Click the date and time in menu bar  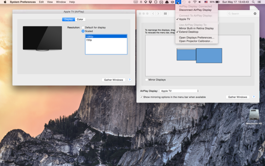[x=236, y=2]
